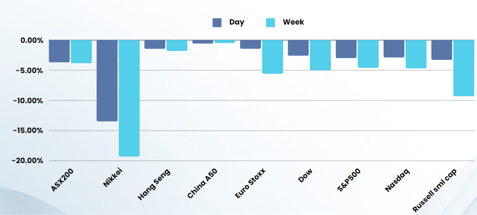Viewport: 477px width, 215px height.
Task: Select the Hang Seng Week bar
Action: tap(176, 45)
